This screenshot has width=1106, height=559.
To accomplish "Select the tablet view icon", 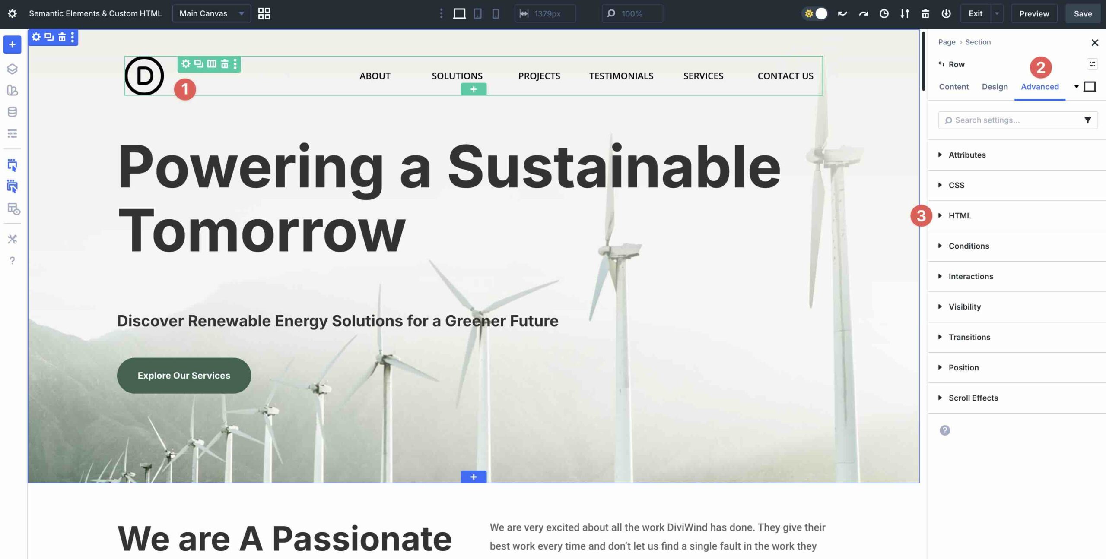I will click(x=477, y=14).
